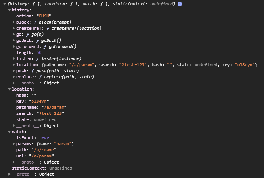Click the isExact: true row
Screen dimensions: 264x178
32,138
